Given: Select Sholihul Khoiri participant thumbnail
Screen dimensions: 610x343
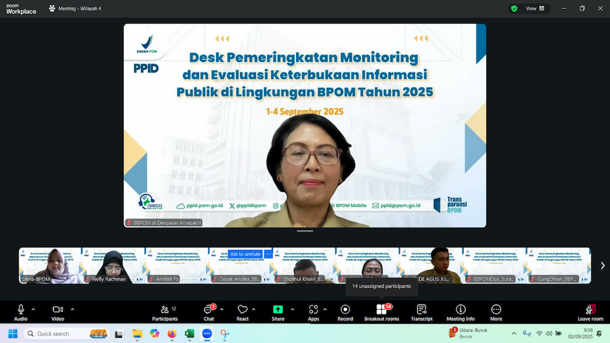Looking at the screenshot, I should pyautogui.click(x=304, y=266).
